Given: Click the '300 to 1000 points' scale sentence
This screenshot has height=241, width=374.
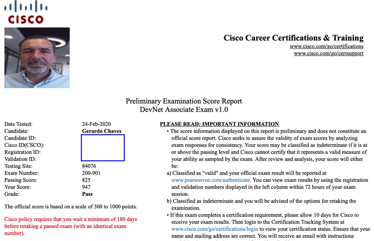Looking at the screenshot, I should point(71,207).
